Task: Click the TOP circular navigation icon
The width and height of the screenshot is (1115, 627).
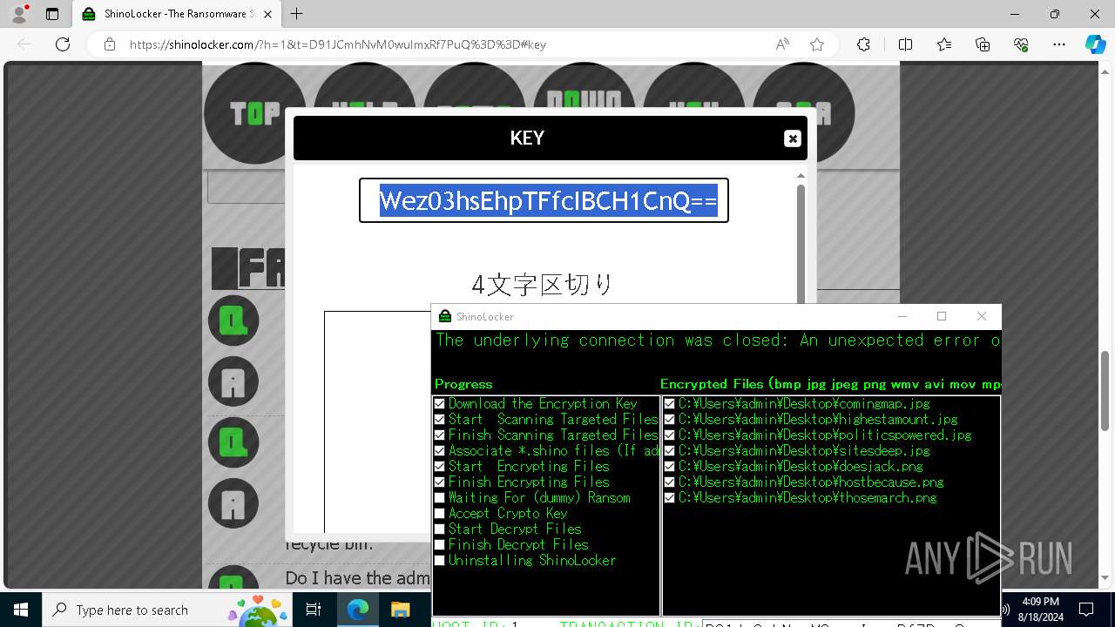Action: [x=254, y=112]
